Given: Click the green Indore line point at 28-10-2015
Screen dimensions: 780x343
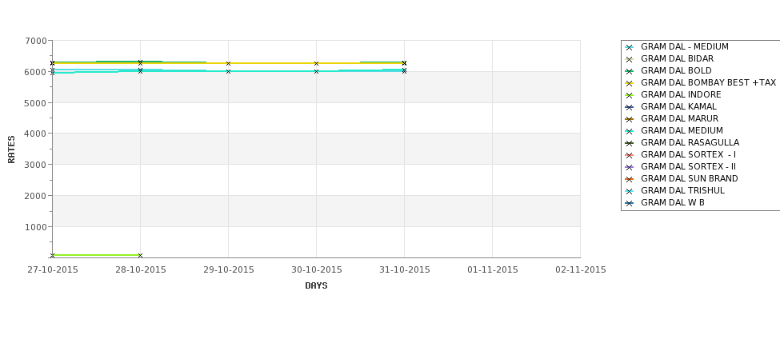Looking at the screenshot, I should [140, 256].
